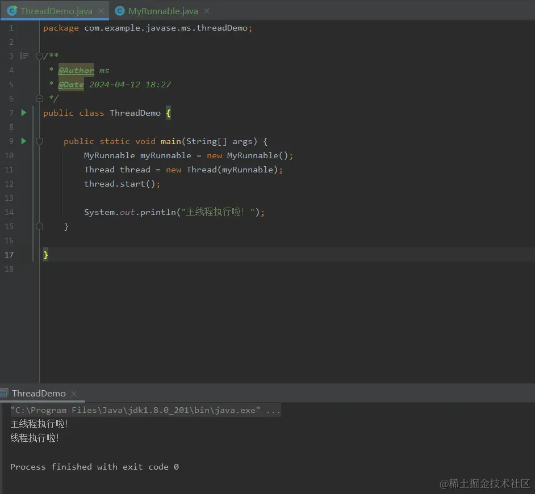
Task: Collapse the Javadoc comment at line 3
Action: (x=39, y=56)
